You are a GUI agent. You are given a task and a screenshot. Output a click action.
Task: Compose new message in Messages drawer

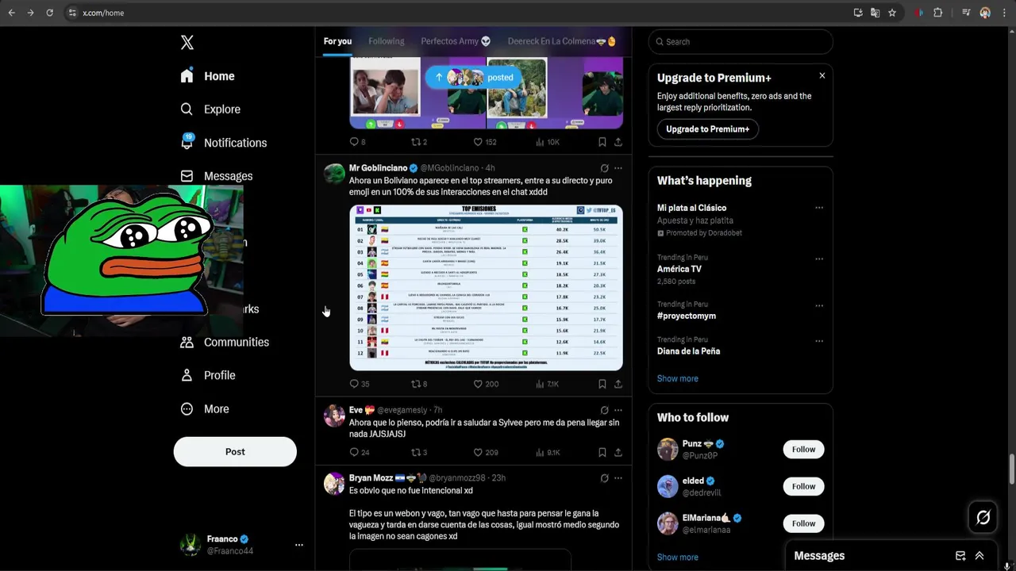960,556
